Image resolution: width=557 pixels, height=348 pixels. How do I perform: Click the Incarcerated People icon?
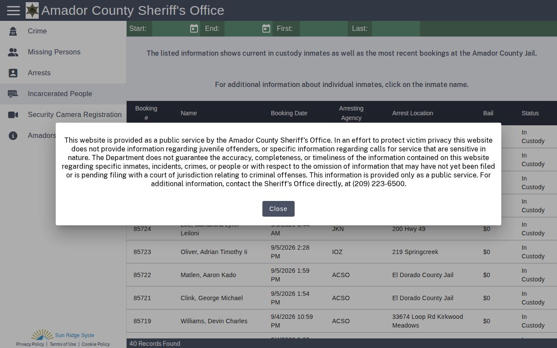coord(13,94)
